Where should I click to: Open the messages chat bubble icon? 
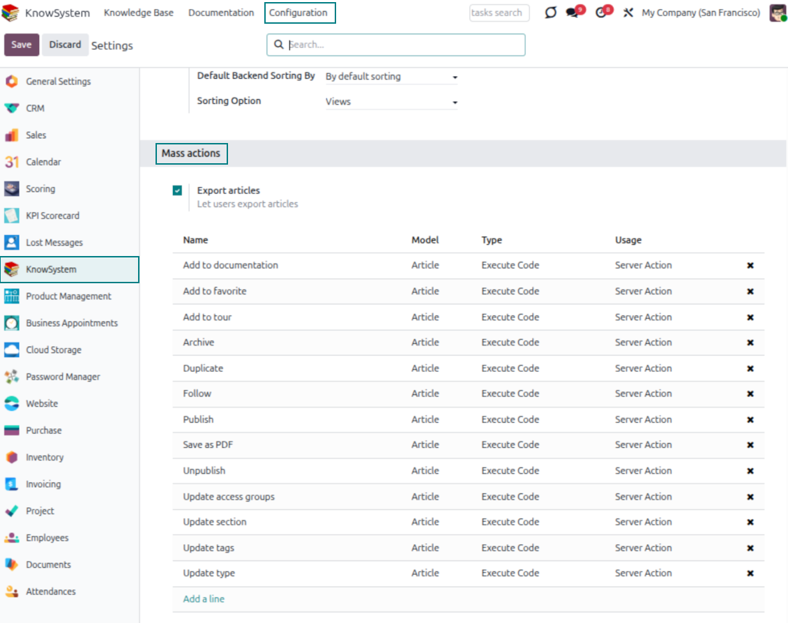pos(573,13)
